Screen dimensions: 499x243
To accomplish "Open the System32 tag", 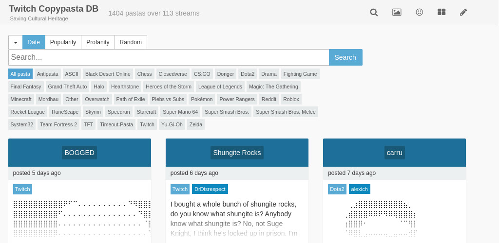I will pos(21,125).
